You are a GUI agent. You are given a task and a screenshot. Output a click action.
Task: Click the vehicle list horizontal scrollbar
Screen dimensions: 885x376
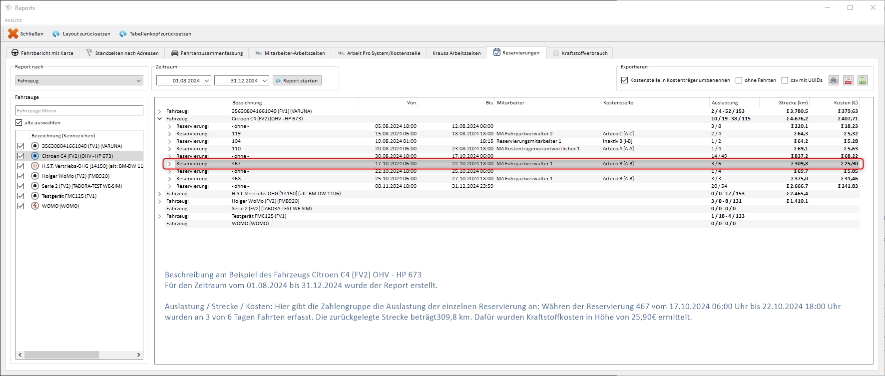tap(61, 355)
